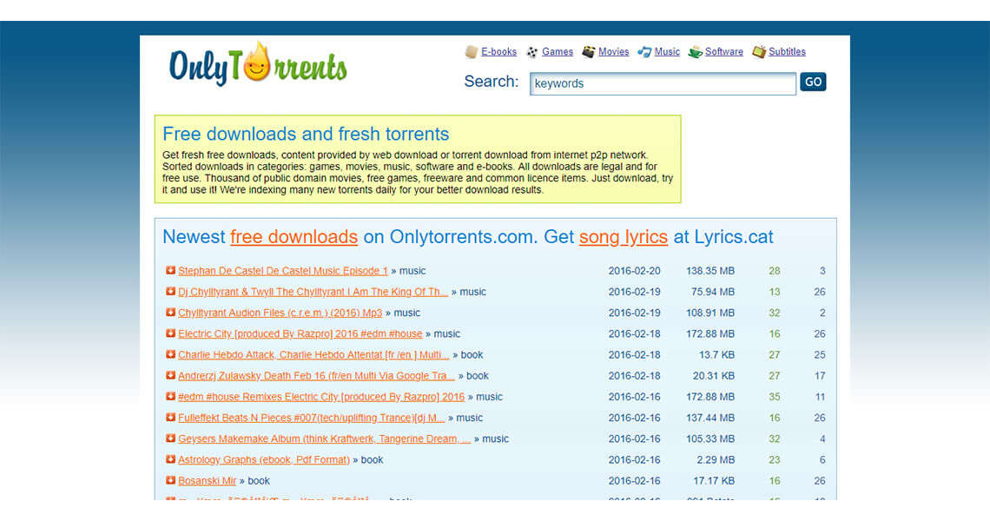Download icon for Fulleffekt Beats row
Image resolution: width=990 pixels, height=521 pixels.
(170, 417)
